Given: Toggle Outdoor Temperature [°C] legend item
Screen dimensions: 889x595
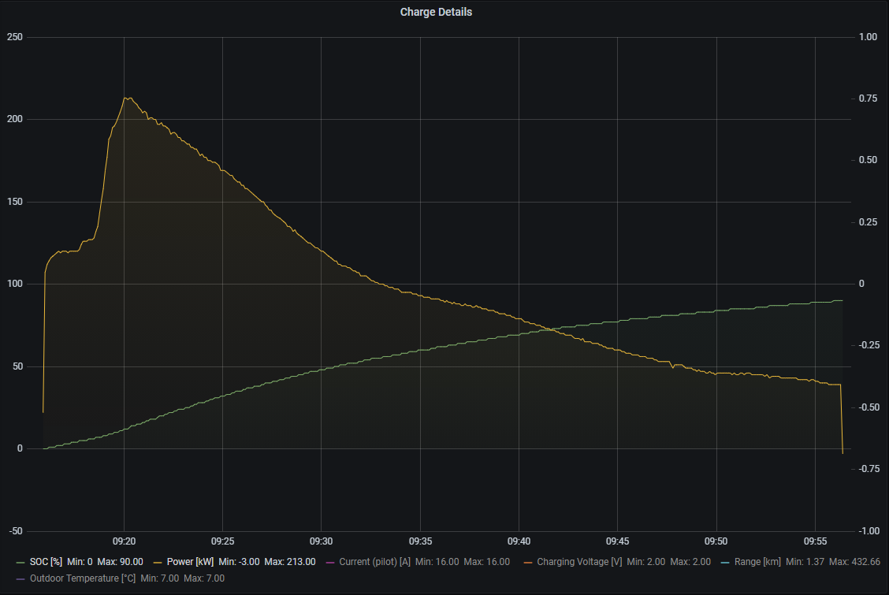Looking at the screenshot, I should point(83,578).
